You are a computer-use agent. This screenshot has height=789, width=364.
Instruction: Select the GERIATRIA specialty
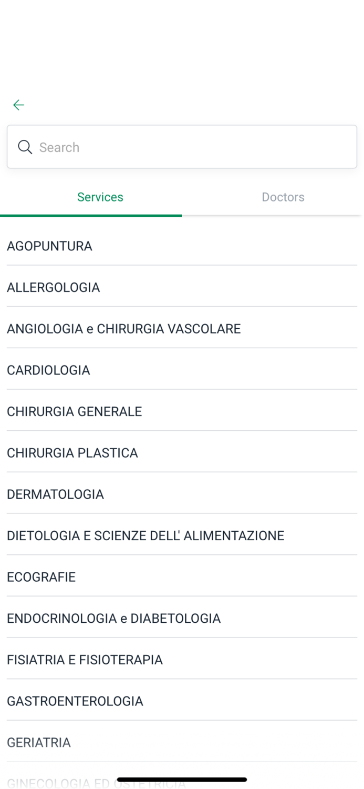tap(39, 742)
